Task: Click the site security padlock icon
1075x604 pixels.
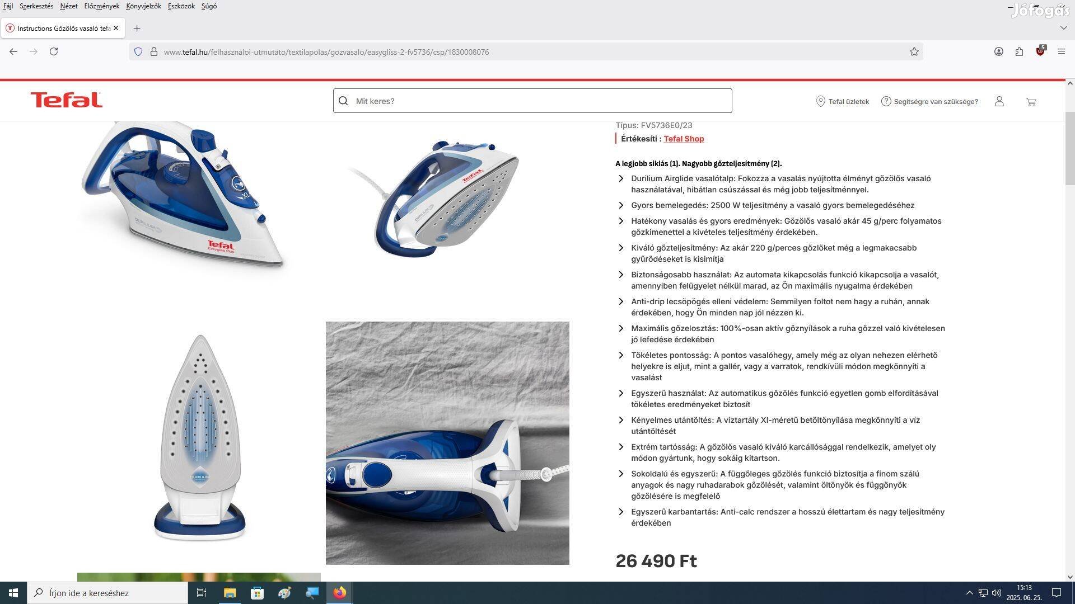Action: click(154, 51)
